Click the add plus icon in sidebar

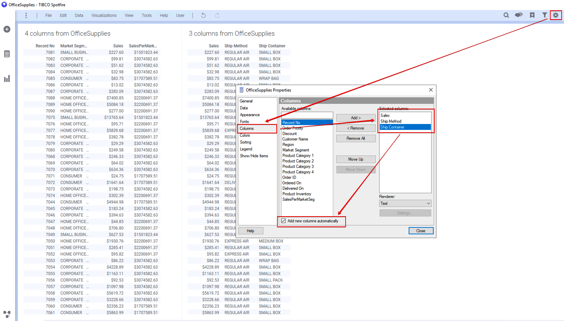click(7, 29)
